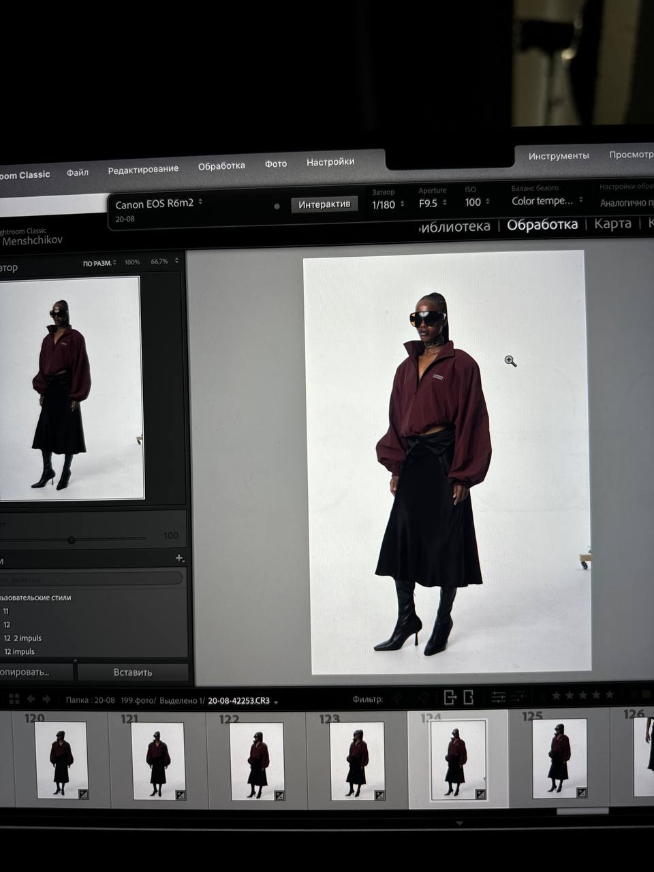Open the Настройки menu
654x872 pixels.
click(330, 162)
